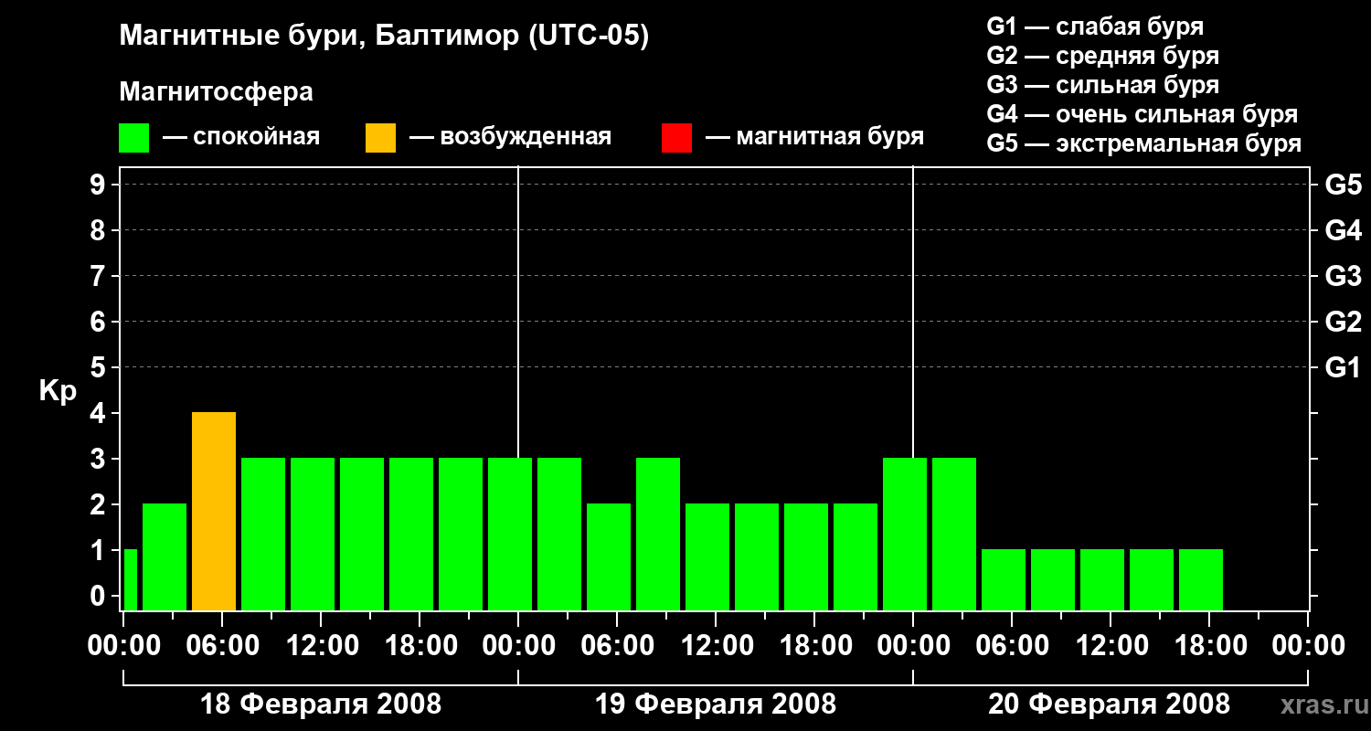The width and height of the screenshot is (1371, 731).
Task: Click the '06:00' time label under 20 February
Action: (1012, 645)
